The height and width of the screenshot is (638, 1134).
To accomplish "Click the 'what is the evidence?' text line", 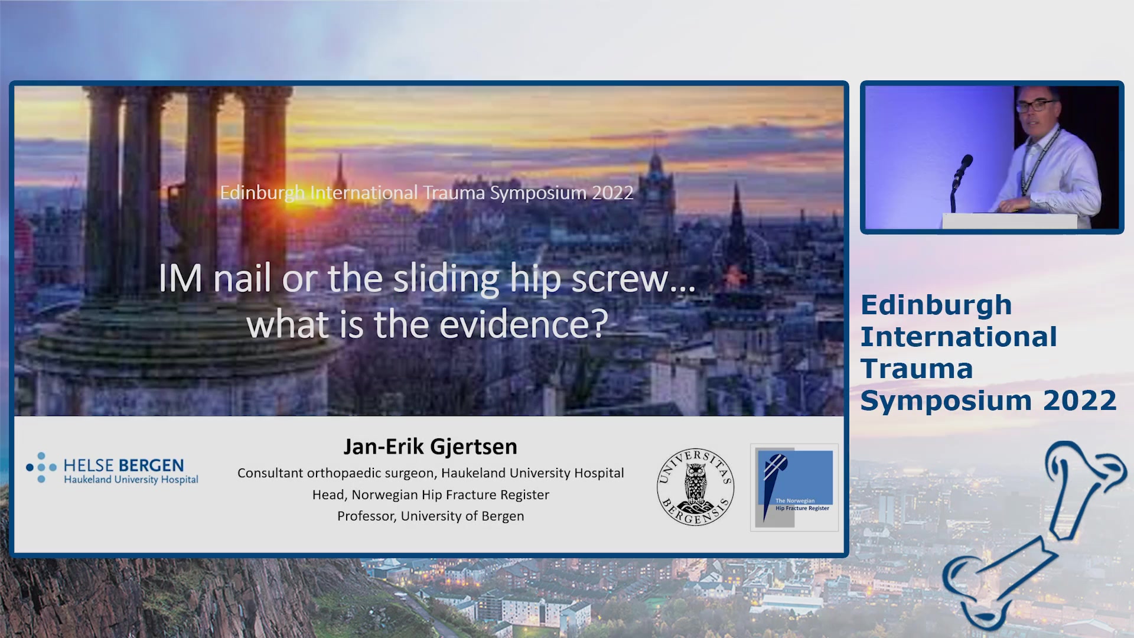I will (x=426, y=324).
